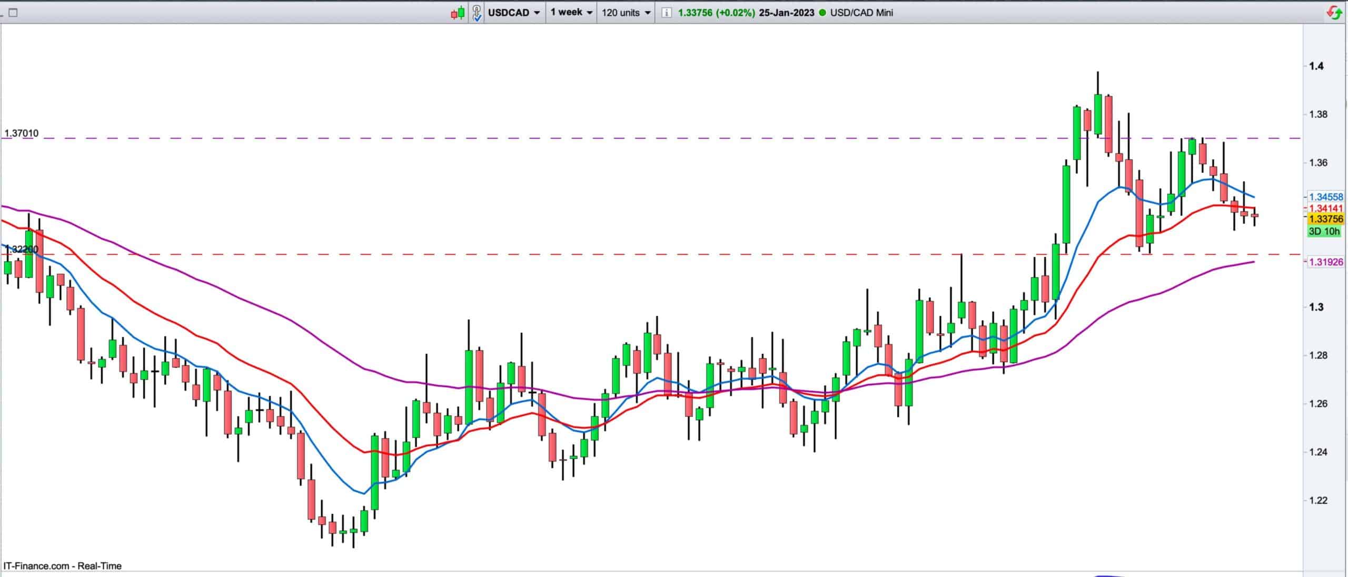This screenshot has width=1348, height=577.
Task: Click the red 1.34141 moving average label
Action: tap(1326, 208)
